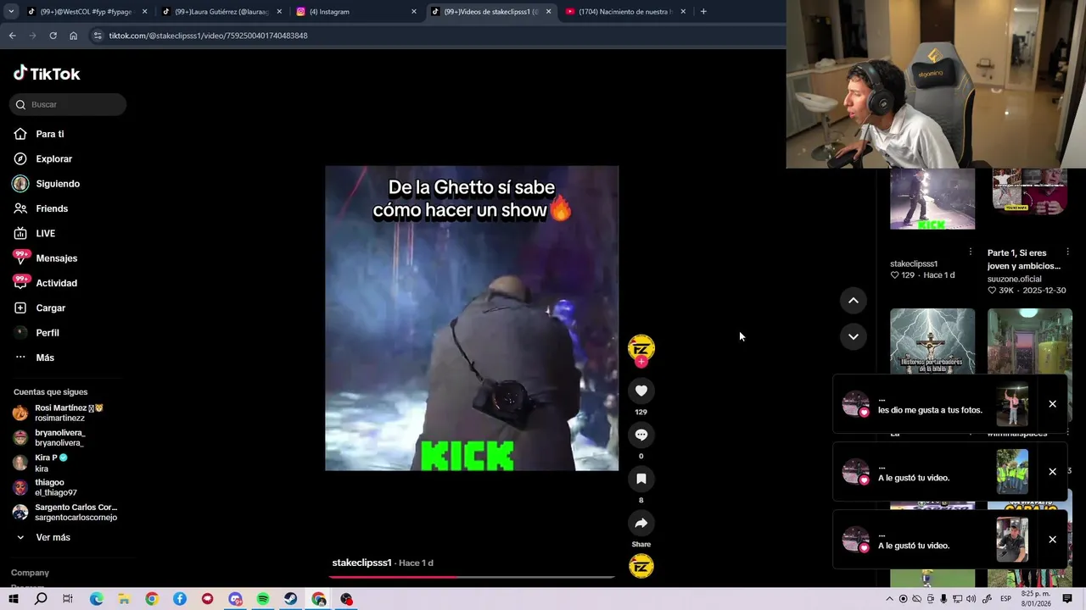Open the comments bubble icon
Image resolution: width=1086 pixels, height=610 pixels.
point(641,435)
